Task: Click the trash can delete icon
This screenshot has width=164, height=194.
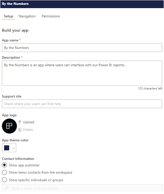Action: 20,130
